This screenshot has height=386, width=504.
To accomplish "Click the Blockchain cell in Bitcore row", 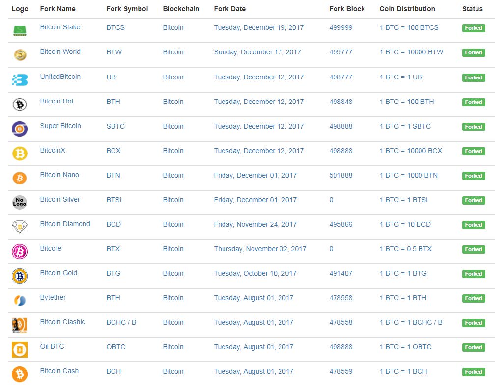I will tap(173, 249).
